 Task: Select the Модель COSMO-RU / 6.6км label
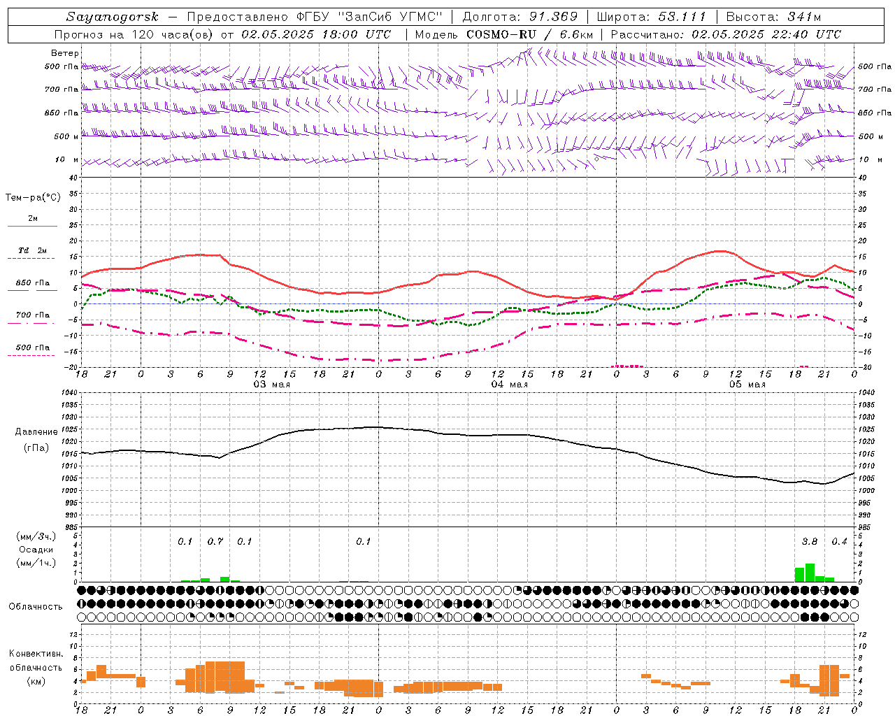pos(504,34)
